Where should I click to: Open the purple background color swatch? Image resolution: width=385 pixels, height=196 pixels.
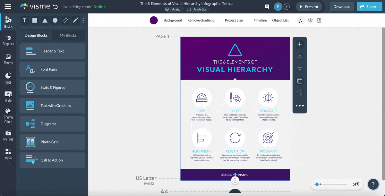154,20
